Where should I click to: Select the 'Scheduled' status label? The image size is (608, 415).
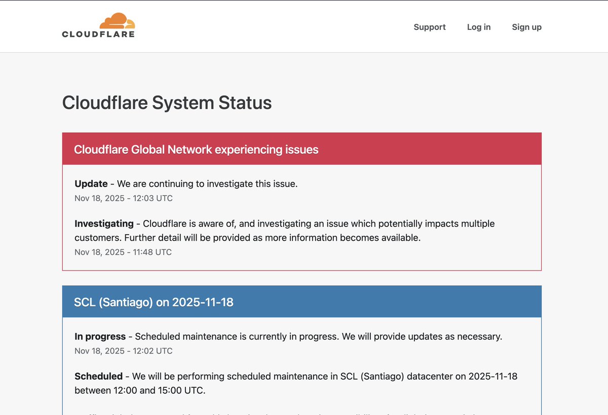point(98,376)
